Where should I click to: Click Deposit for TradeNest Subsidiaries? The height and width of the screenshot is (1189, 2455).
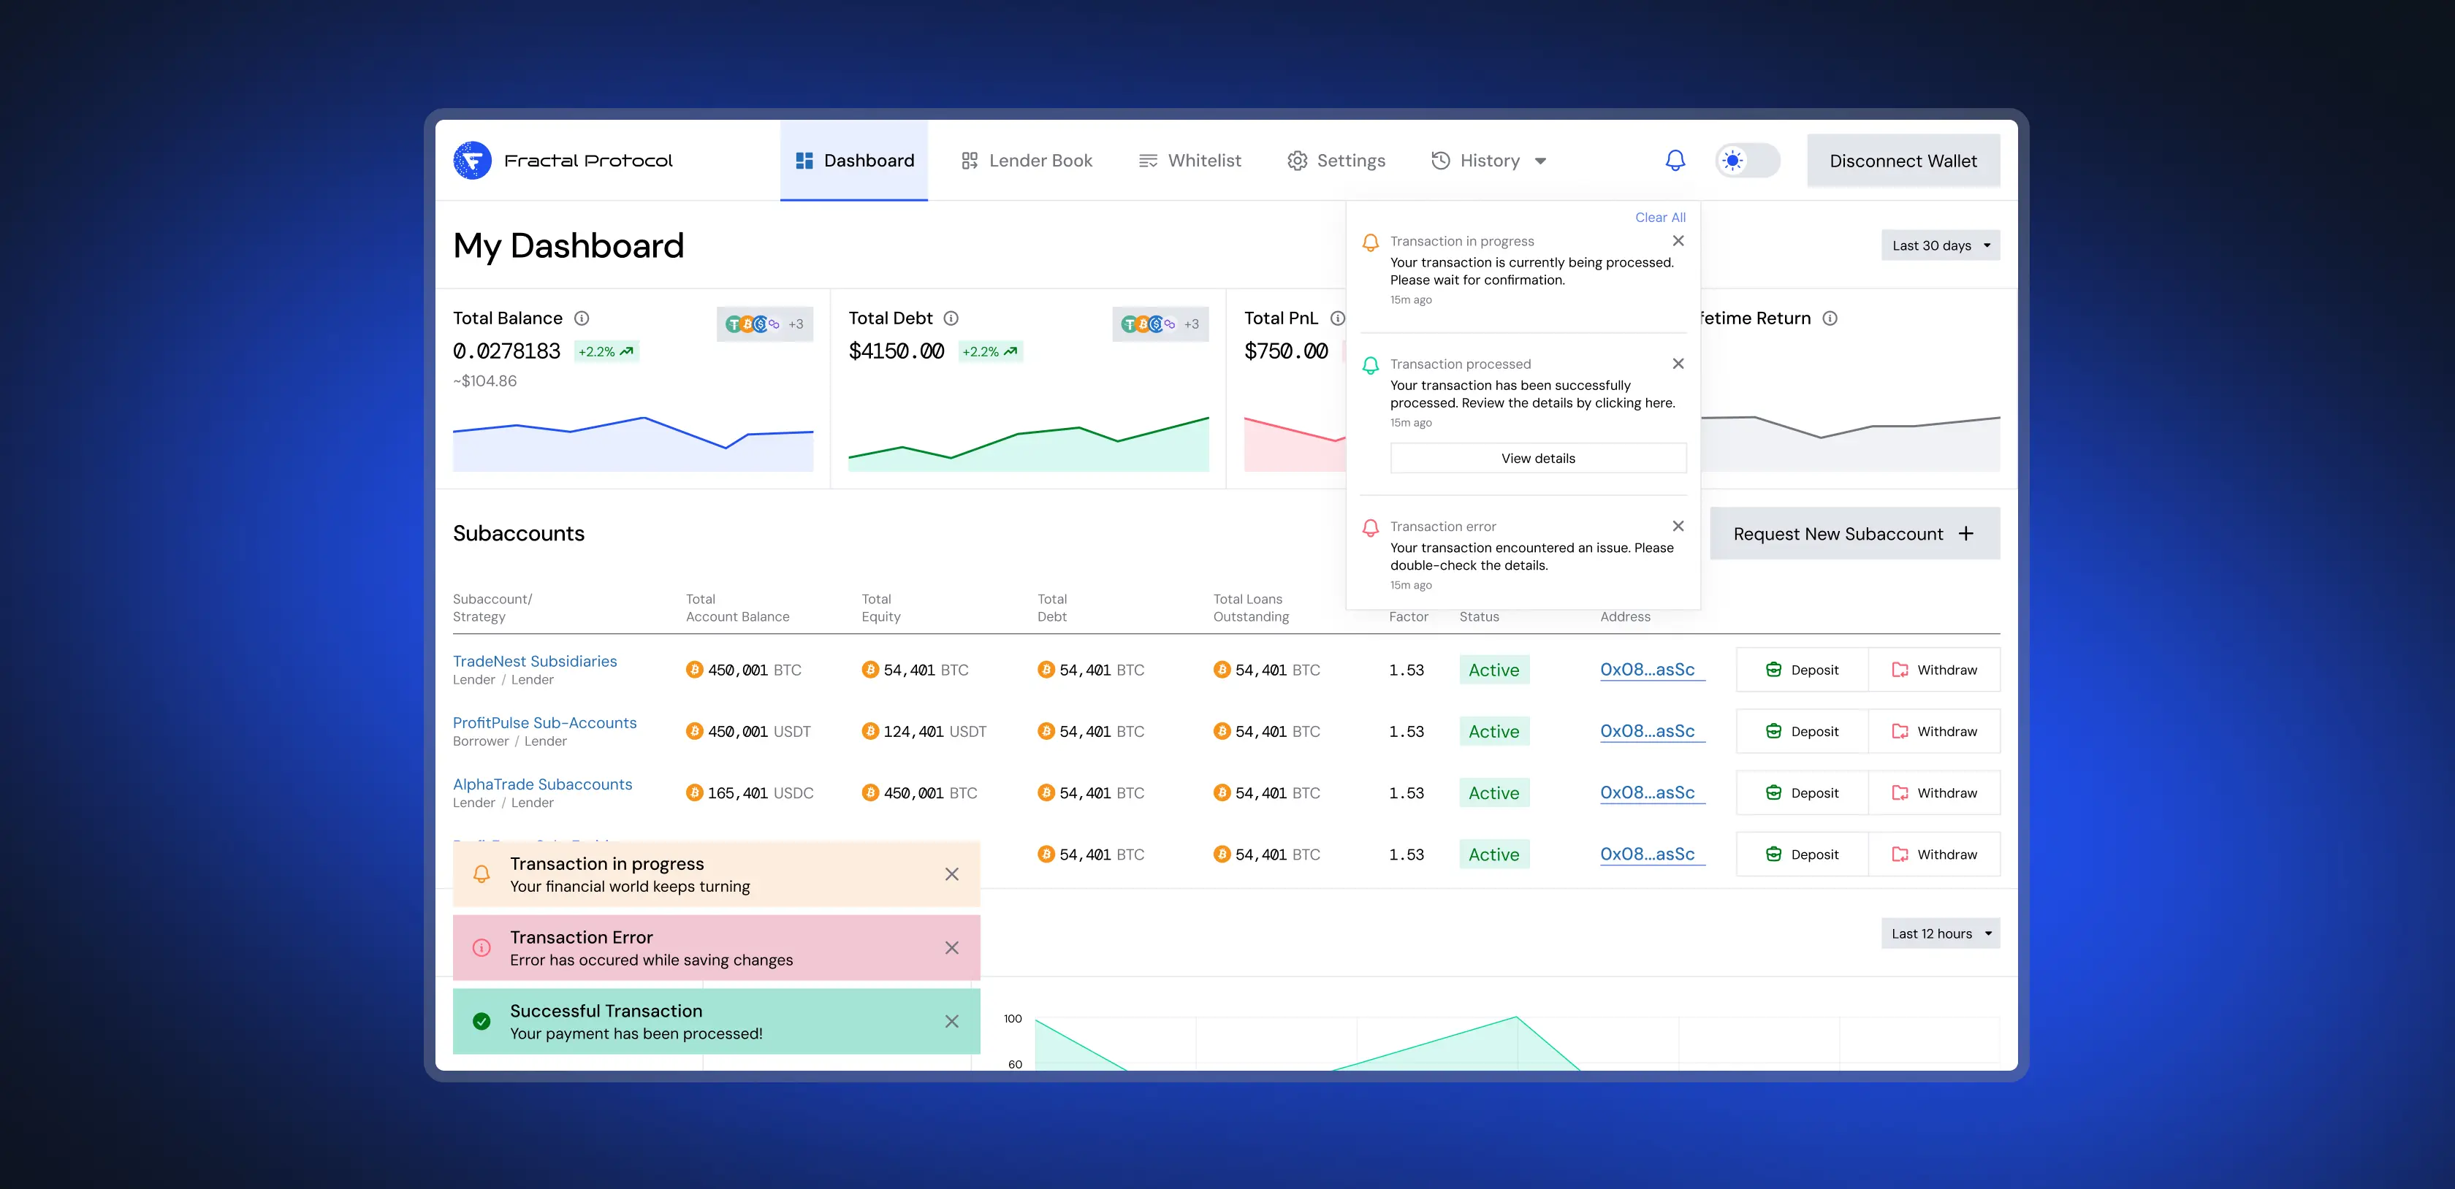[1801, 670]
